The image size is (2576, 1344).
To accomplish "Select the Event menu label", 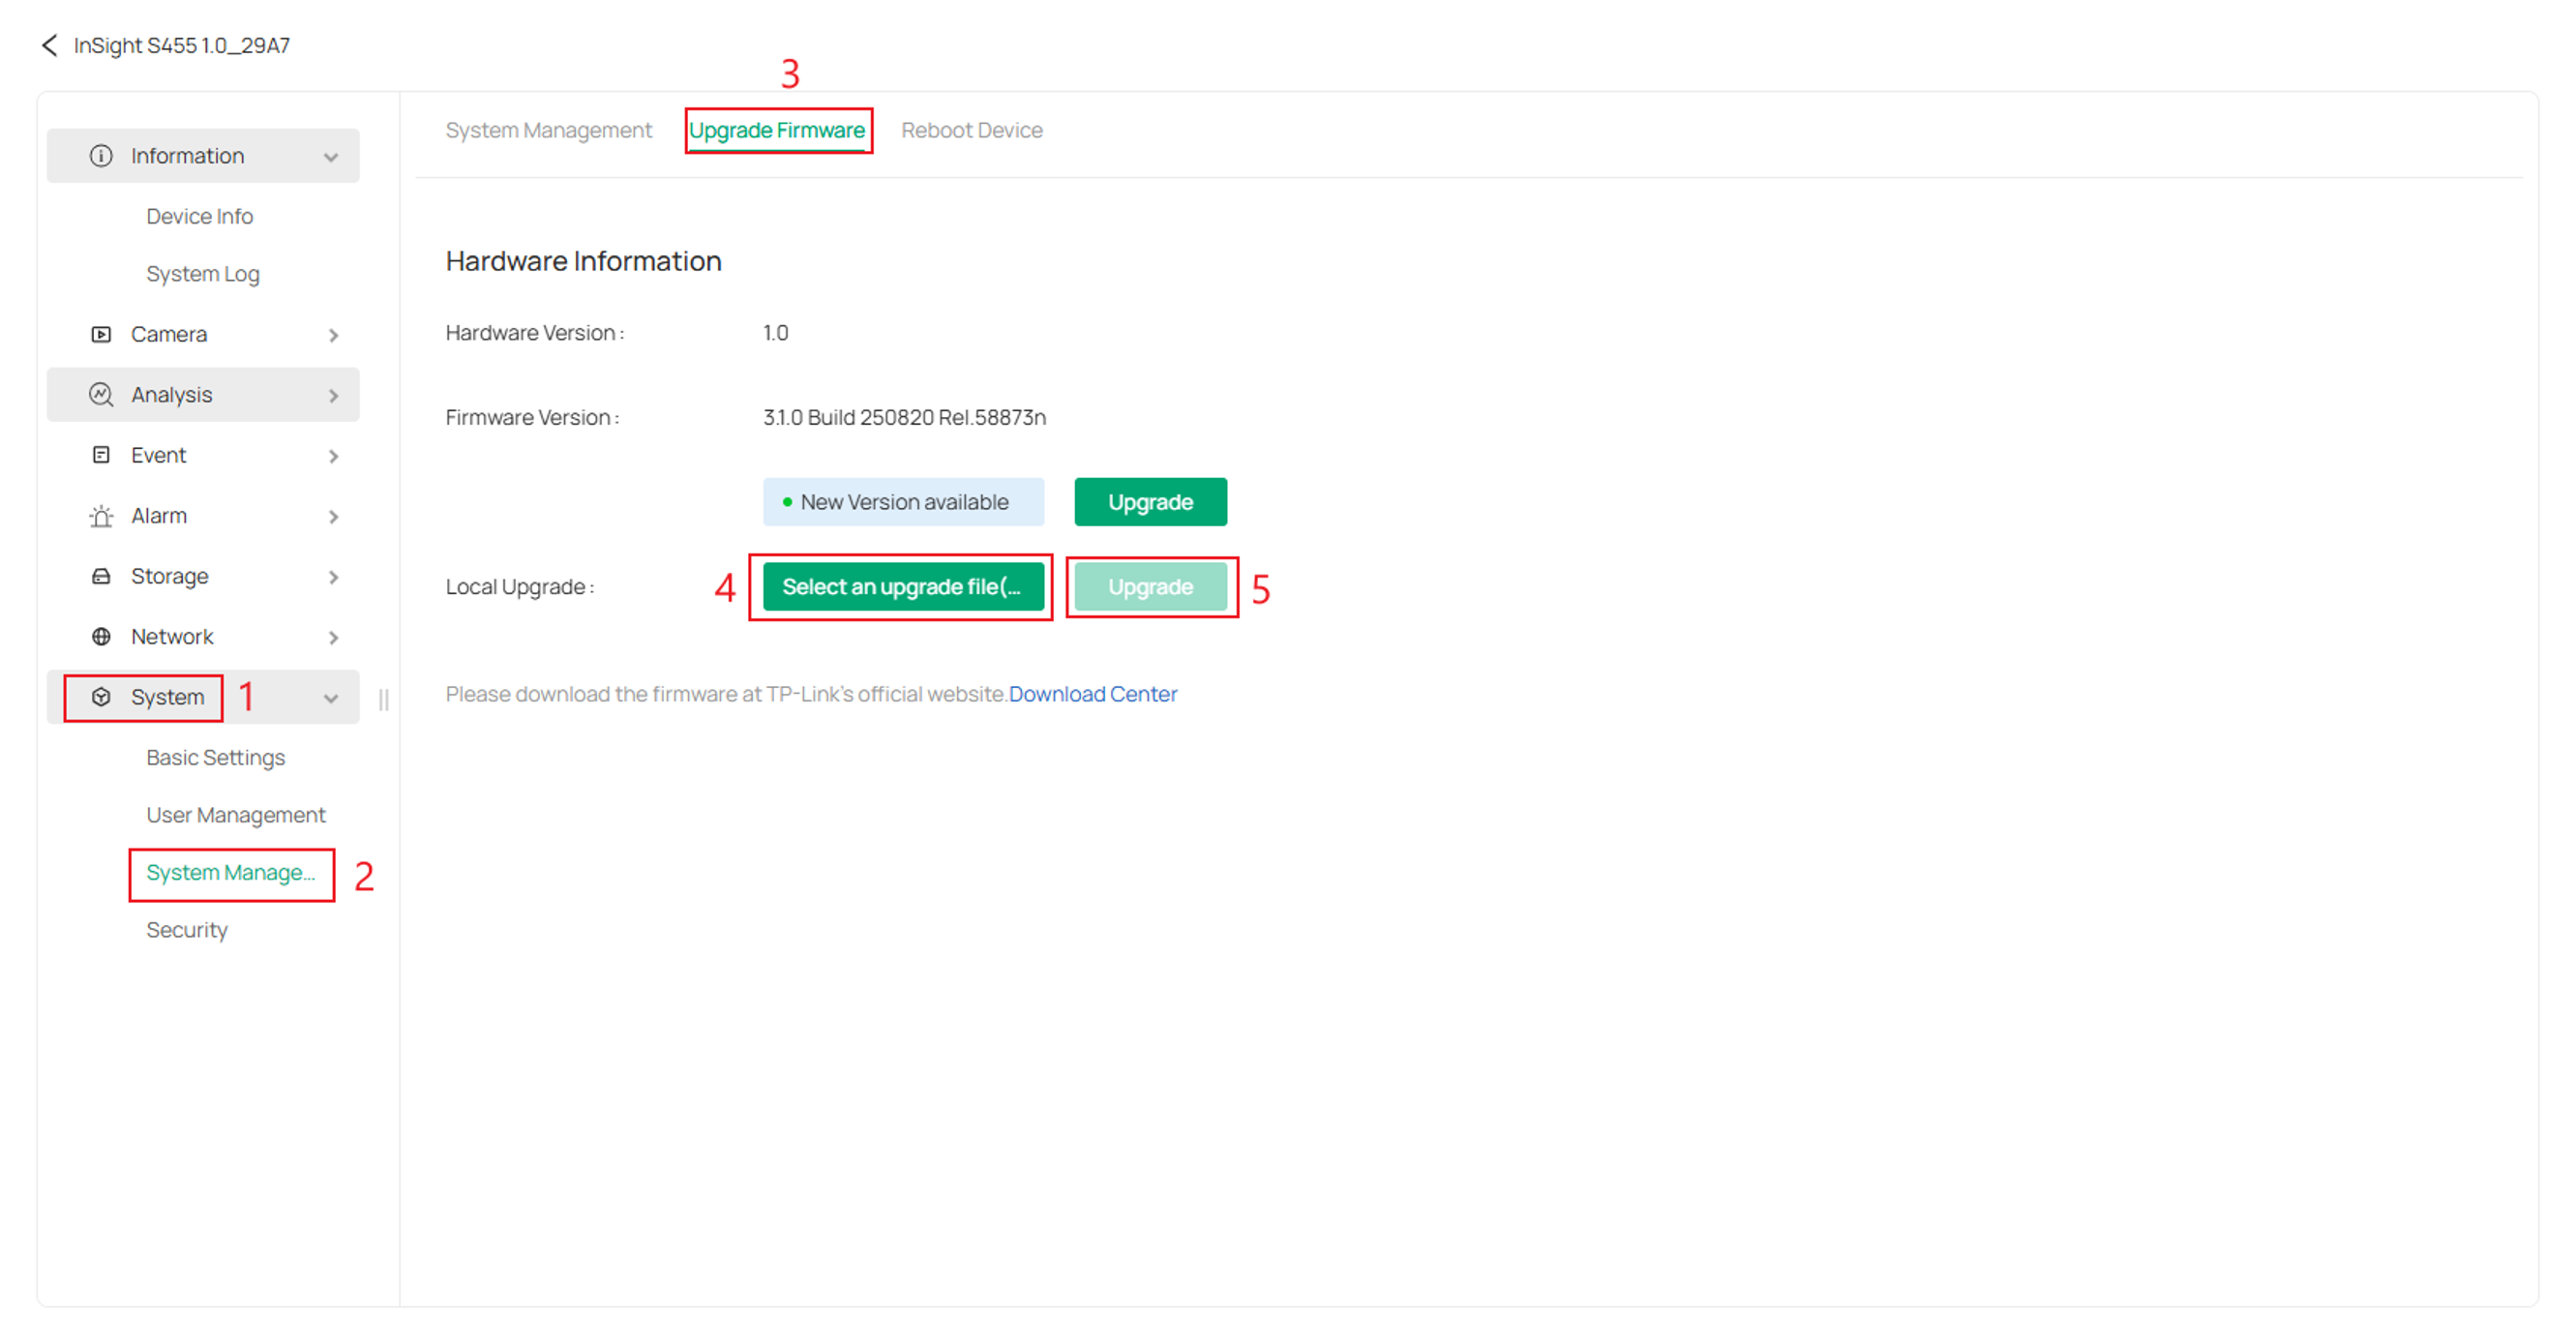I will click(159, 455).
